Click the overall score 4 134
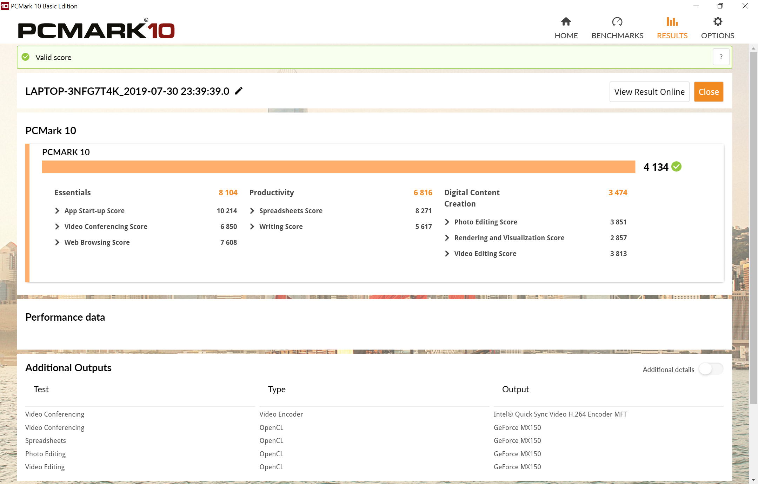Screen dimensions: 758x484 tap(656, 167)
